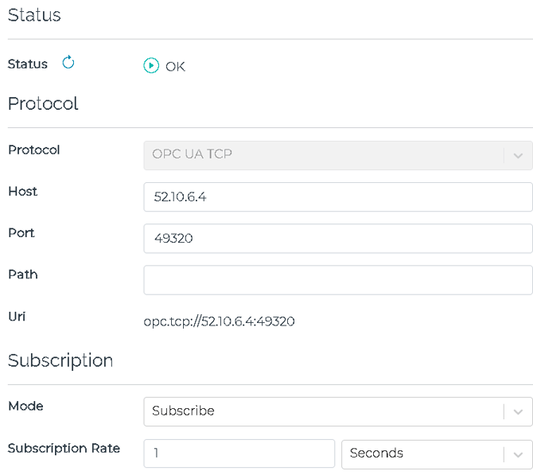Open the Mode dropdown set to Subscribe

pos(322,411)
